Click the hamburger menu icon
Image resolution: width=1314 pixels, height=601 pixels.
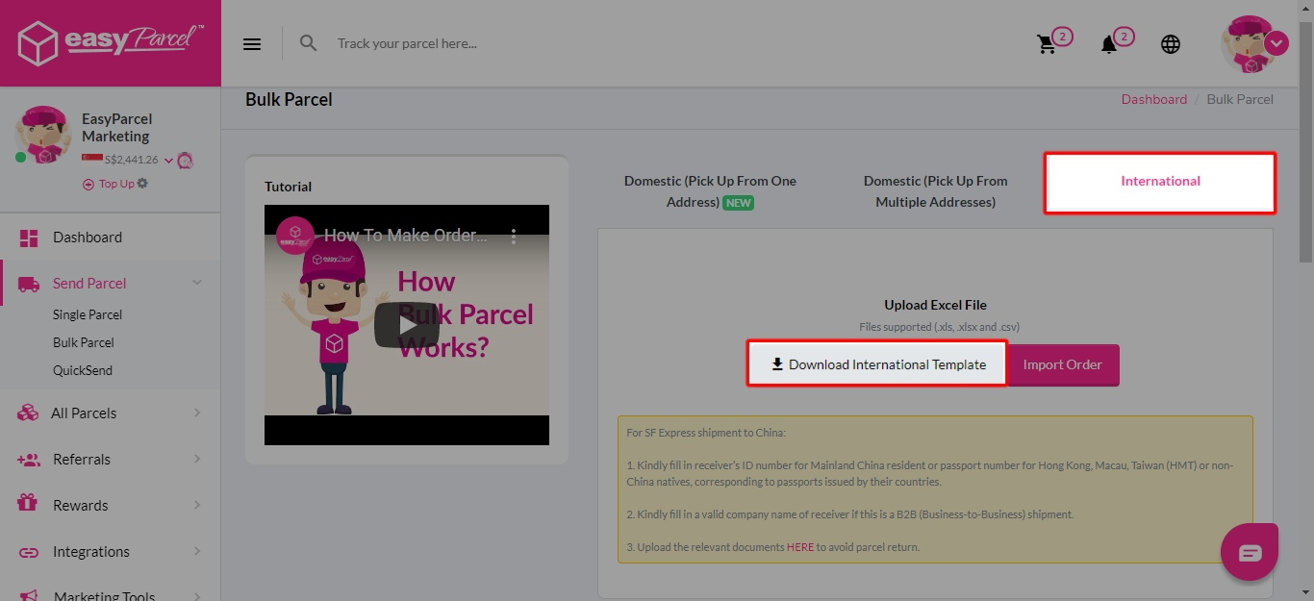[251, 43]
